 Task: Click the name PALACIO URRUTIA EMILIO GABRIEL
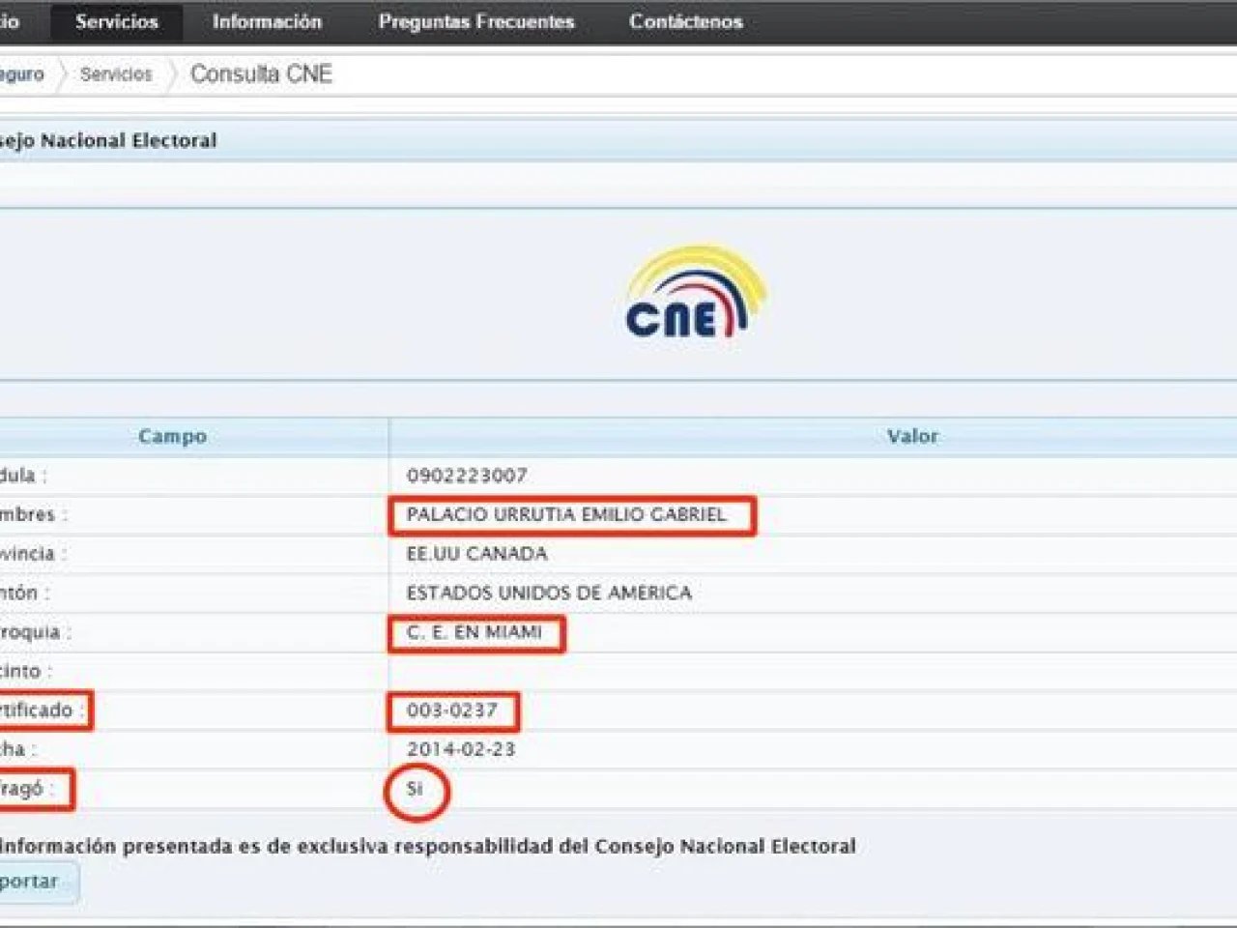(565, 515)
